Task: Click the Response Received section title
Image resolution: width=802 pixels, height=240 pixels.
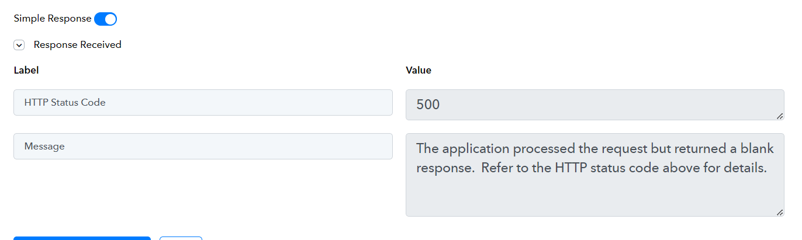Action: tap(78, 44)
